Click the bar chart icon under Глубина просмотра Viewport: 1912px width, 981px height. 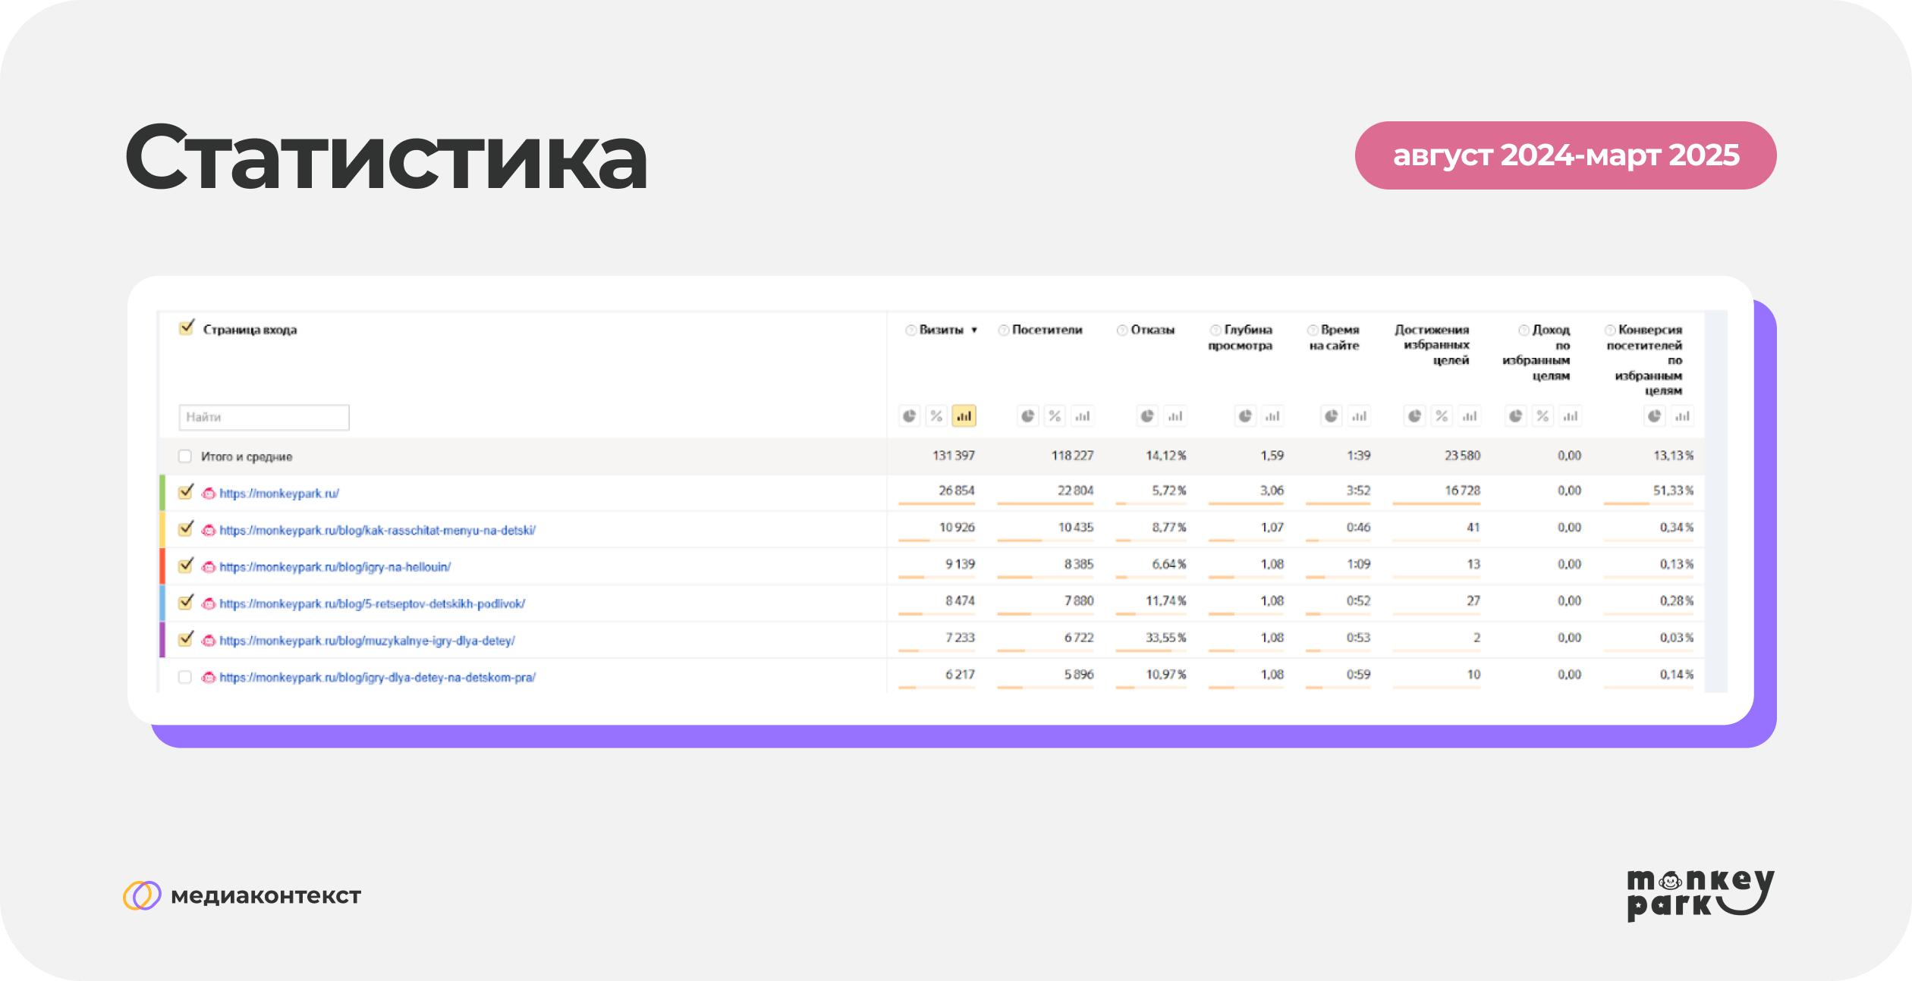click(1272, 416)
